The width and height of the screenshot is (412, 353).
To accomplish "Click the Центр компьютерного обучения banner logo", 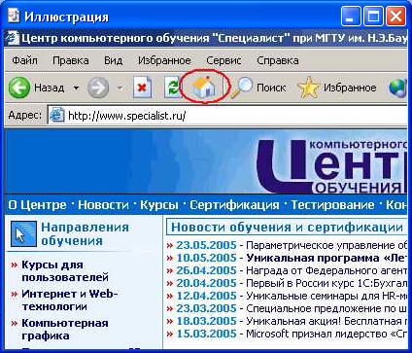I will [x=332, y=166].
